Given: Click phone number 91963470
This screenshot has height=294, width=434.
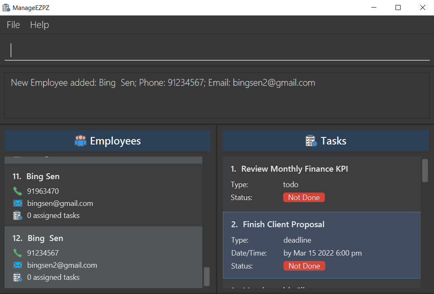Looking at the screenshot, I should point(43,191).
